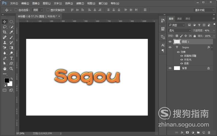Hide the Sogou text layer

[170, 47]
